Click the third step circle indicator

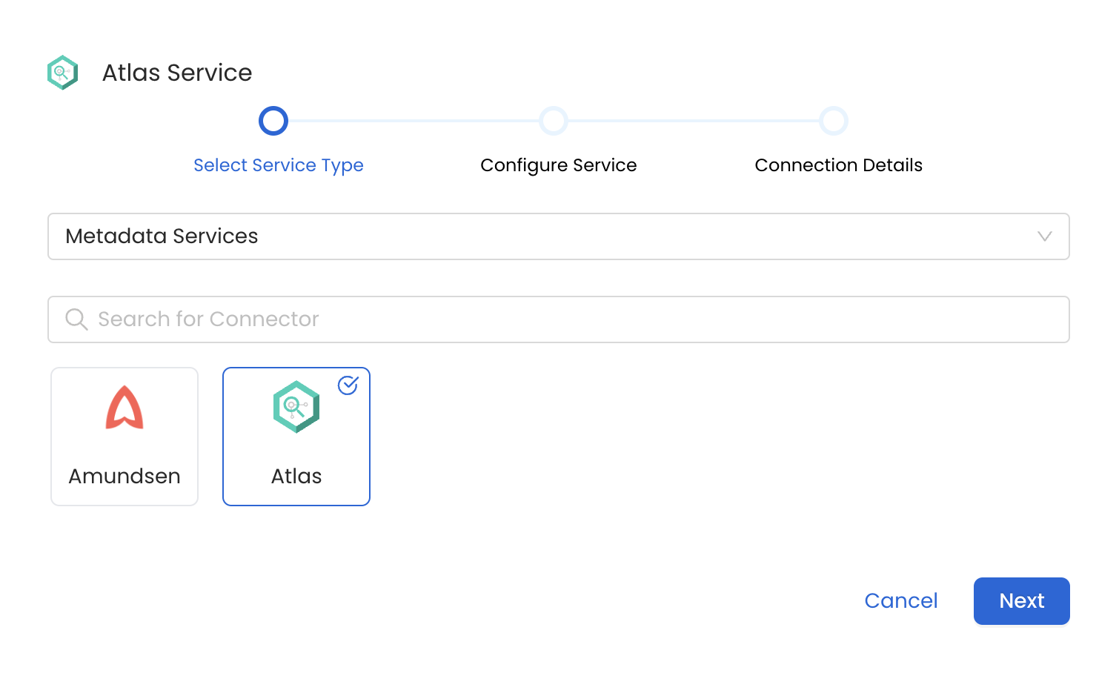point(834,121)
